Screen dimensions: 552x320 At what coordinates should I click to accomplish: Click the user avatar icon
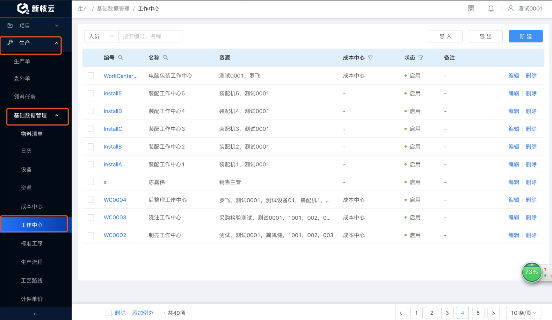(510, 8)
